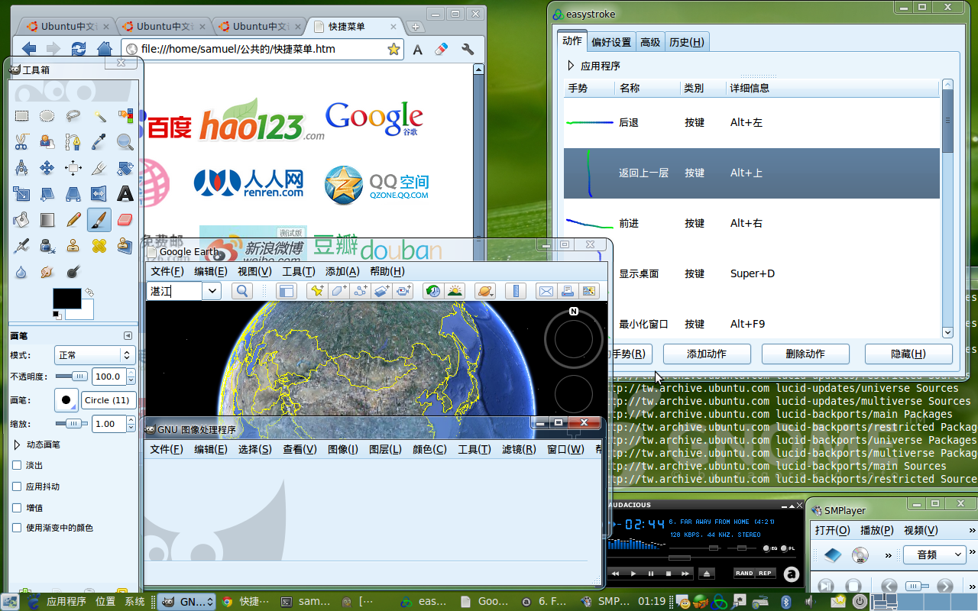Viewport: 978px width, 611px height.
Task: Select the Scissors Select tool
Action: pyautogui.click(x=21, y=142)
